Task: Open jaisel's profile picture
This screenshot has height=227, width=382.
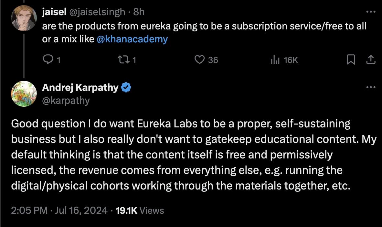Action: [x=24, y=18]
